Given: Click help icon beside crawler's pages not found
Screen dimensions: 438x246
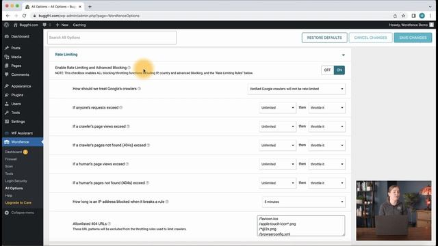Looking at the screenshot, I should coord(149,145).
